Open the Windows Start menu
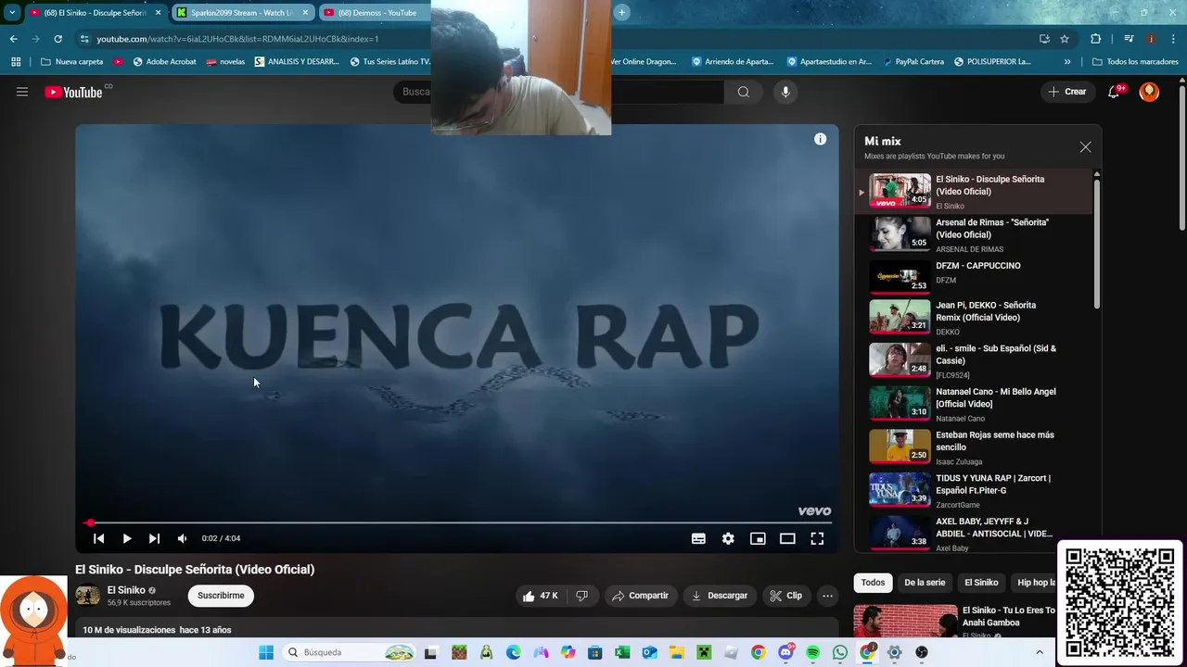 266,652
